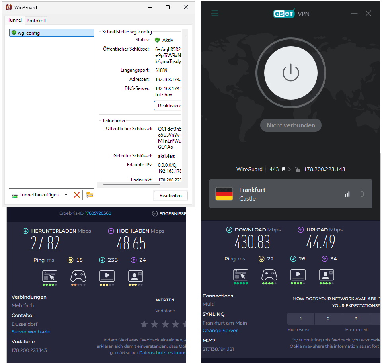This screenshot has height=364, width=382.
Task: Click gaming controller icon in left speedtest
Action: click(78, 276)
